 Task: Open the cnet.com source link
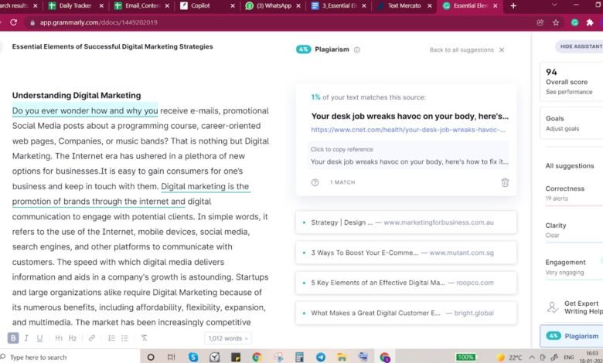(409, 130)
